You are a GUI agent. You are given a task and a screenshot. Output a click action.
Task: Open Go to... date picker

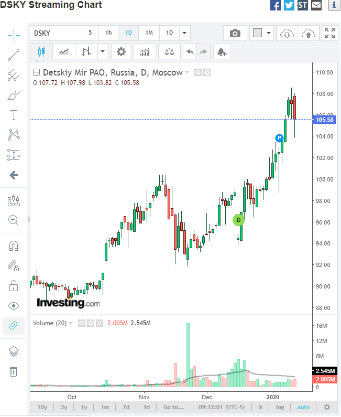point(173,407)
